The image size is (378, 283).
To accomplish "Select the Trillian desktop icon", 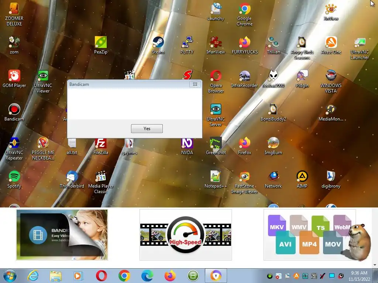I will coord(274,45).
